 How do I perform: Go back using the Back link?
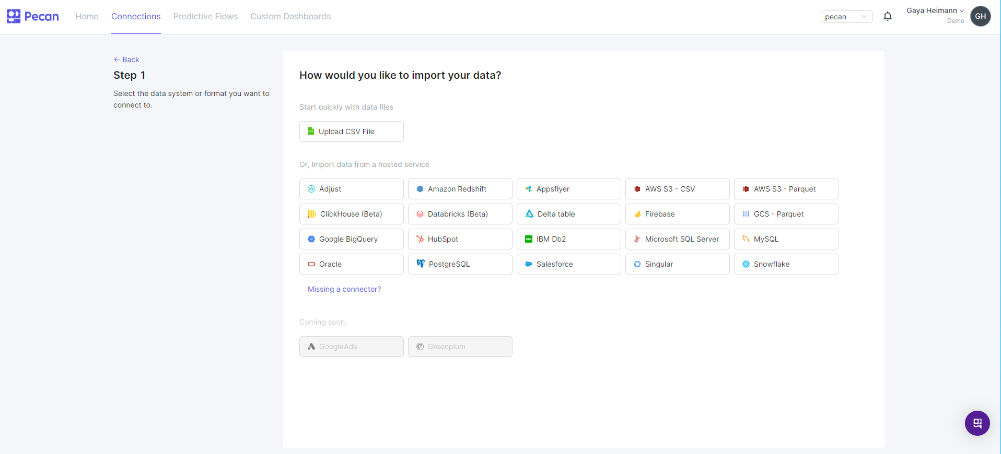pos(126,59)
